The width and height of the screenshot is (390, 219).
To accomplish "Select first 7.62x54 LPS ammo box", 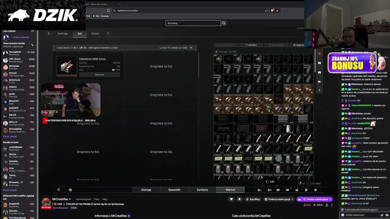I will pos(288,89).
